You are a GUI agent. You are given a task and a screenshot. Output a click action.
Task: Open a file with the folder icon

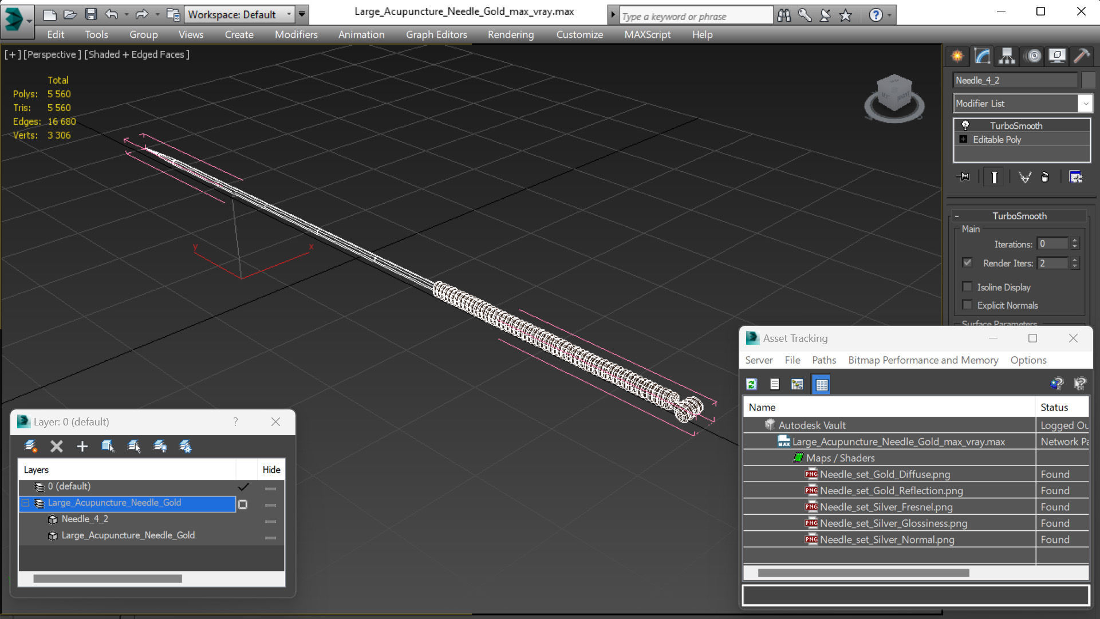point(70,14)
